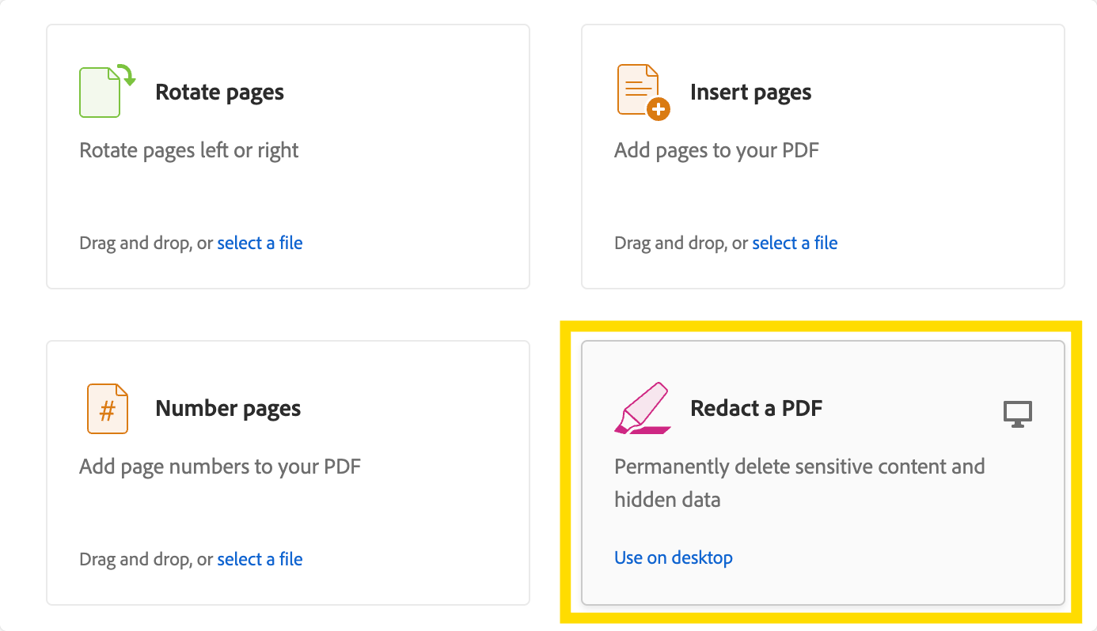Viewport: 1097px width, 631px height.
Task: Open the Use on desktop link
Action: pos(674,557)
